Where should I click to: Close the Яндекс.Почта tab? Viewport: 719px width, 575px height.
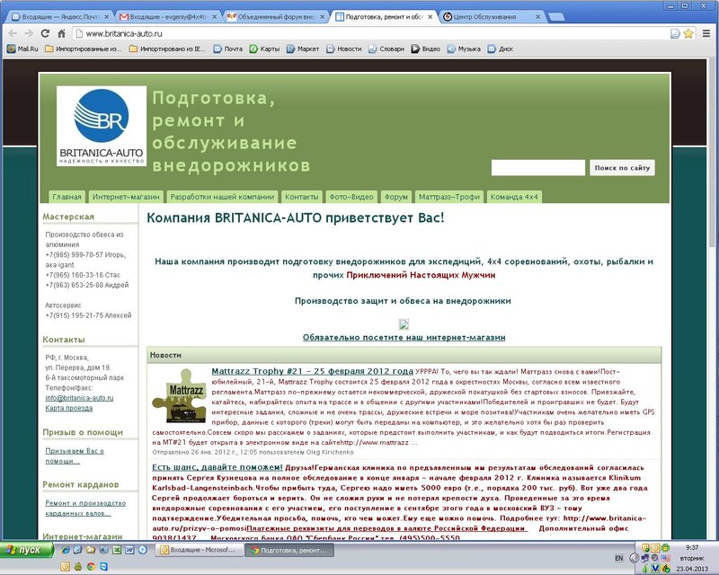point(106,17)
